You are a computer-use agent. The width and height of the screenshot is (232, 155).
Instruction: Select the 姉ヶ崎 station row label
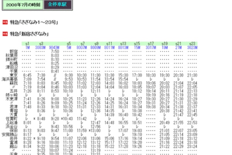coord(12,95)
